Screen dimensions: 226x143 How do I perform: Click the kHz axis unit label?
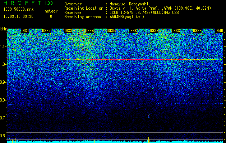pyautogui.click(x=3, y=29)
